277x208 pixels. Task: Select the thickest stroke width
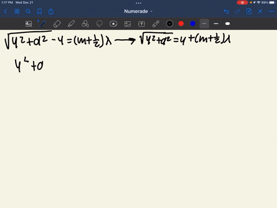pyautogui.click(x=227, y=24)
